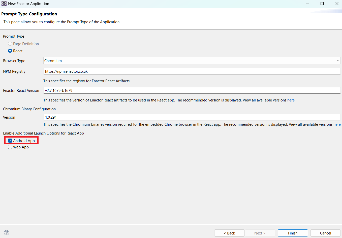
Task: Open the React versions 'here' link
Action: tap(291, 100)
